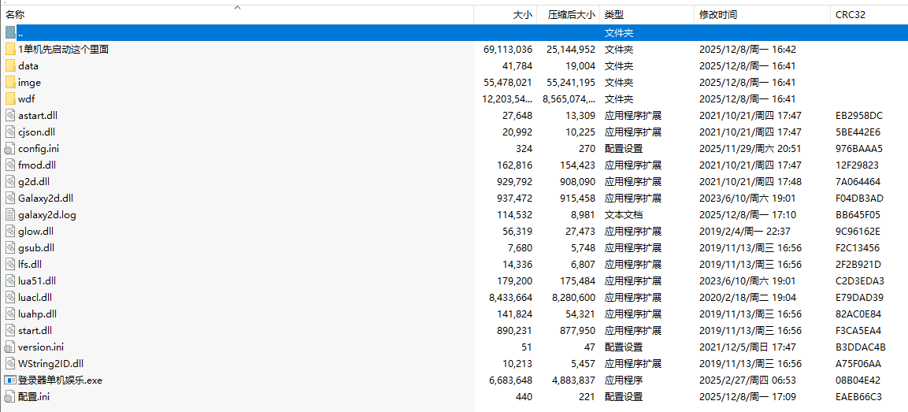Viewport: 908px width, 412px height.
Task: Select the file name galaxy2d.log
Action: (47, 215)
